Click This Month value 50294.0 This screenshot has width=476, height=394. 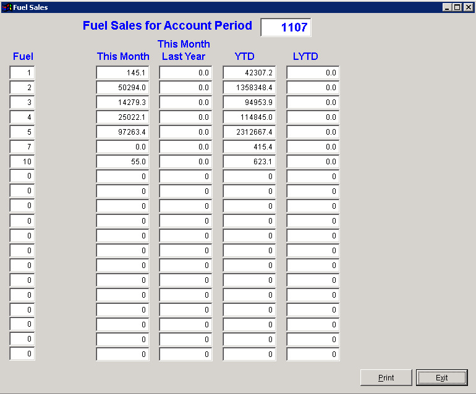(122, 88)
